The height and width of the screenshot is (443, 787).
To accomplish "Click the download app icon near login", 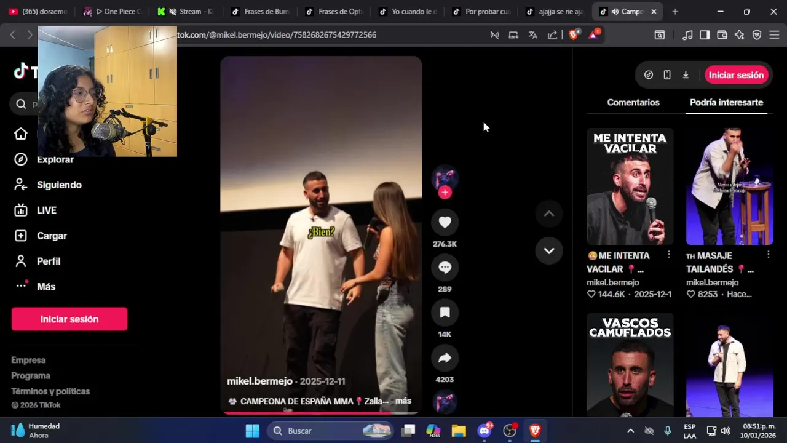I will 686,75.
